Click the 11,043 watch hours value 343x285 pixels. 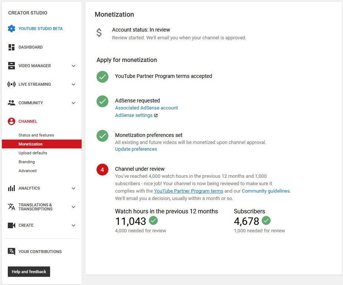[130, 221]
